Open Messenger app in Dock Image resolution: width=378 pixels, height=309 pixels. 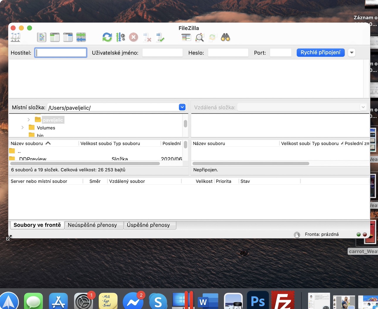click(x=133, y=301)
